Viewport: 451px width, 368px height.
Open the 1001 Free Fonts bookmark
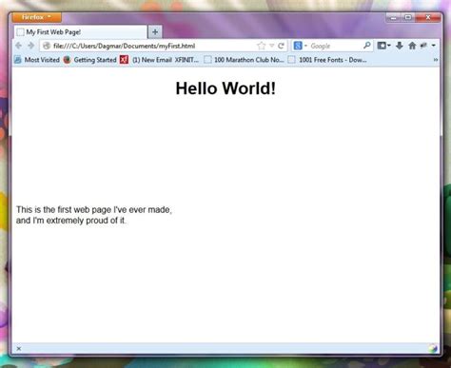327,60
